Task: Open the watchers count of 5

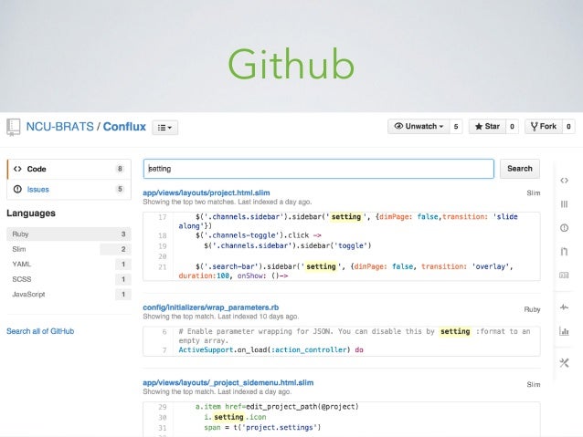Action: (456, 126)
